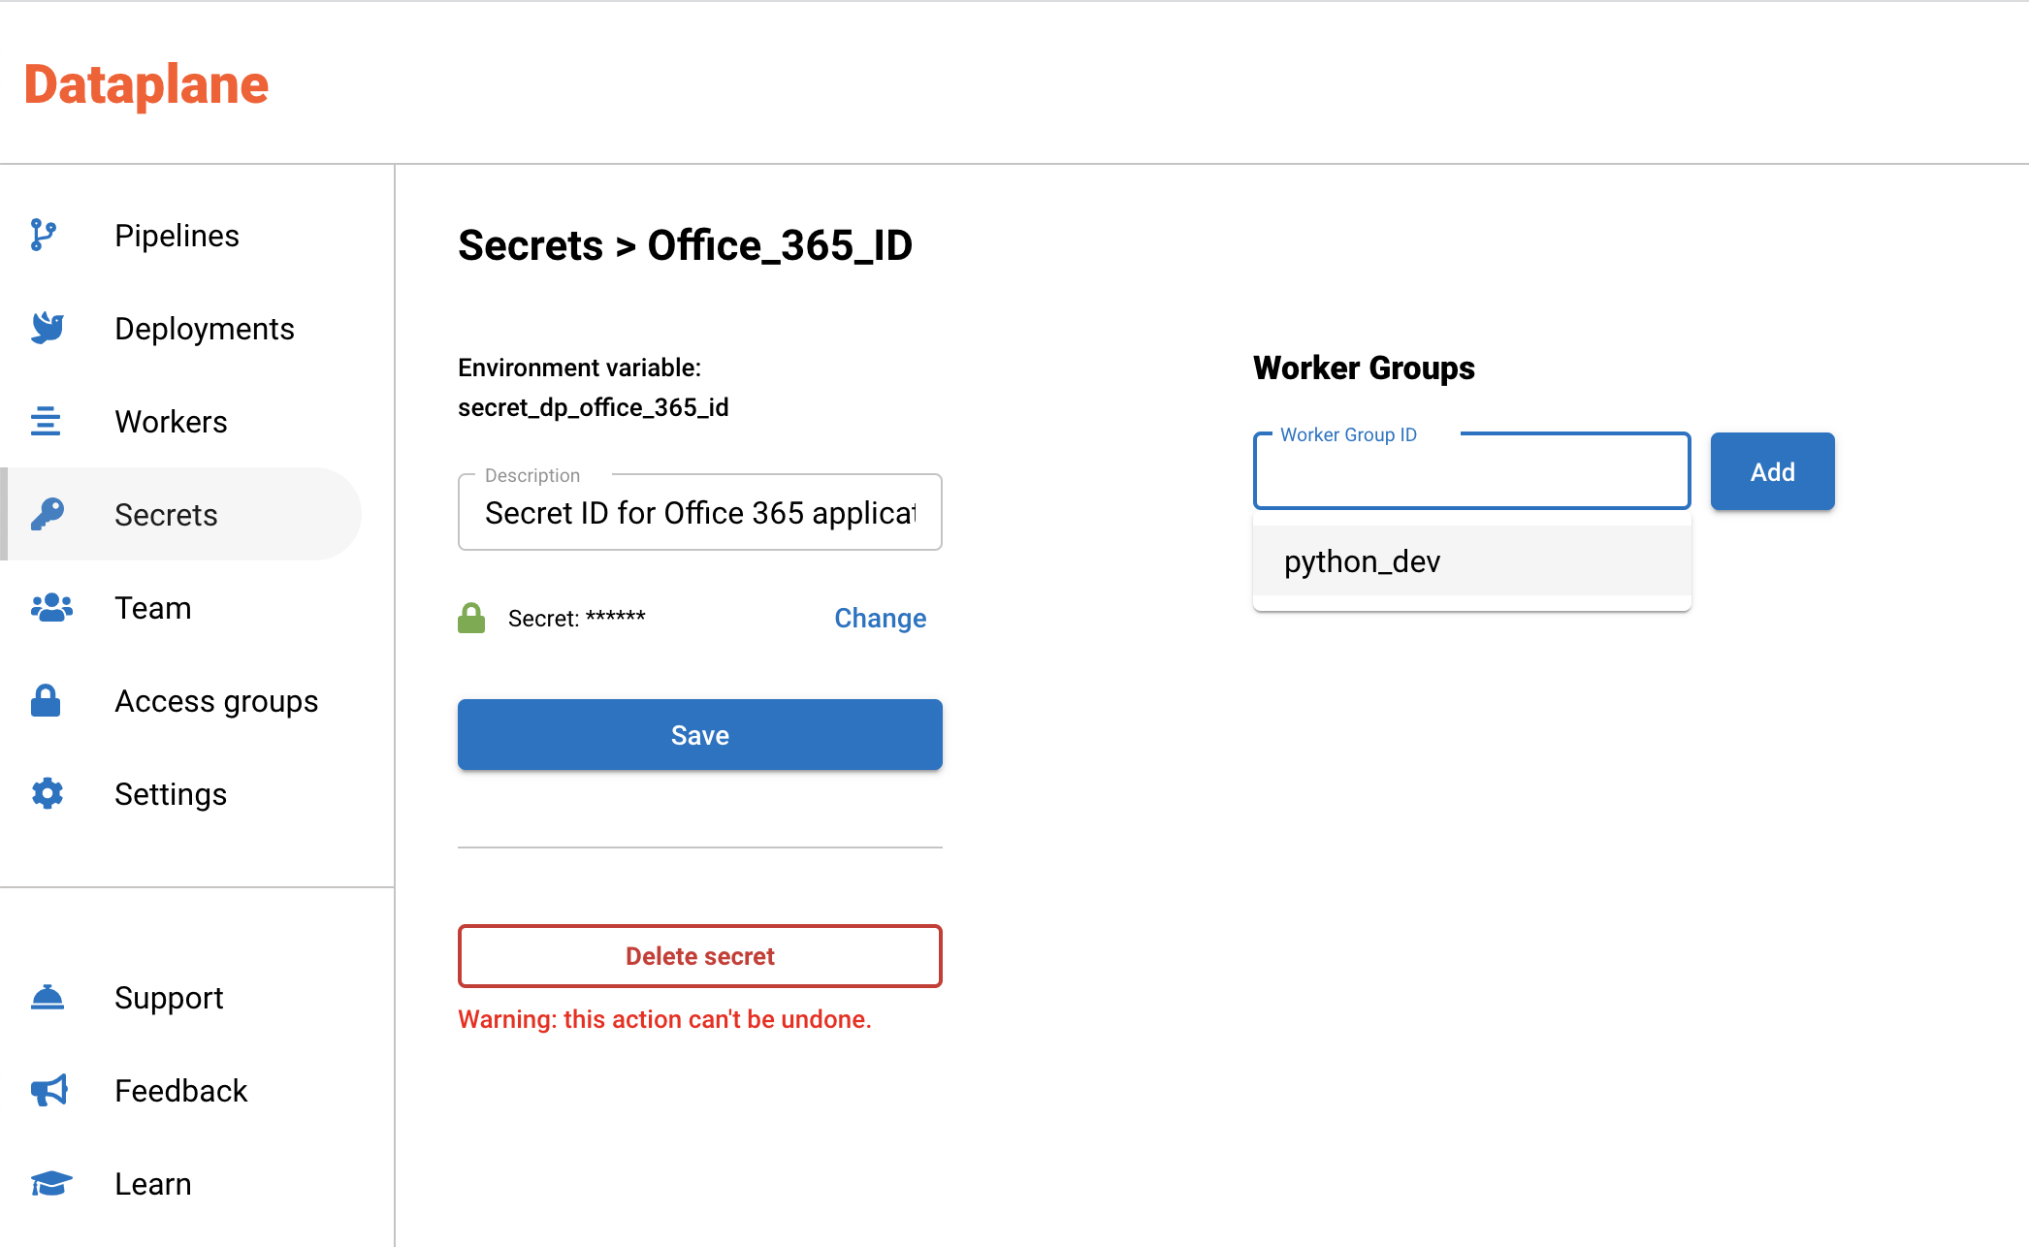Click the Feedback megaphone icon
The width and height of the screenshot is (2029, 1247).
(x=48, y=1090)
